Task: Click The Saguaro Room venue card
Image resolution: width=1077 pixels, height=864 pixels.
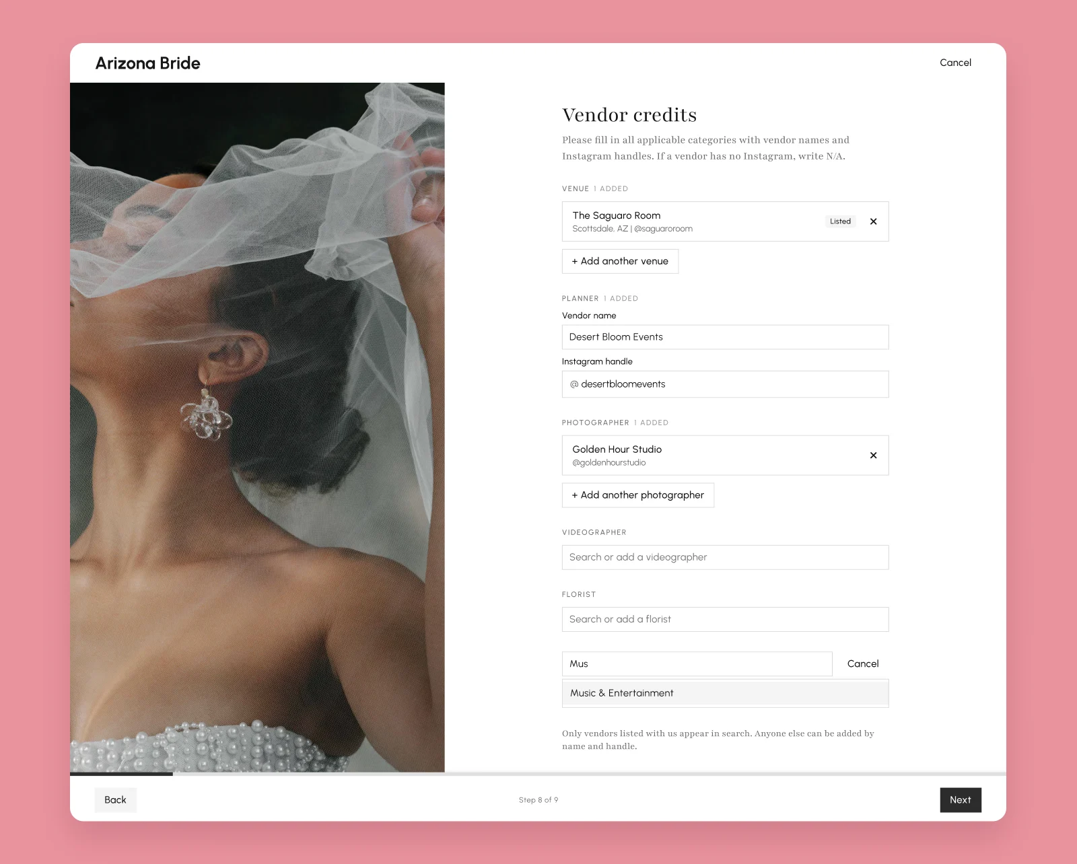Action: [x=725, y=221]
